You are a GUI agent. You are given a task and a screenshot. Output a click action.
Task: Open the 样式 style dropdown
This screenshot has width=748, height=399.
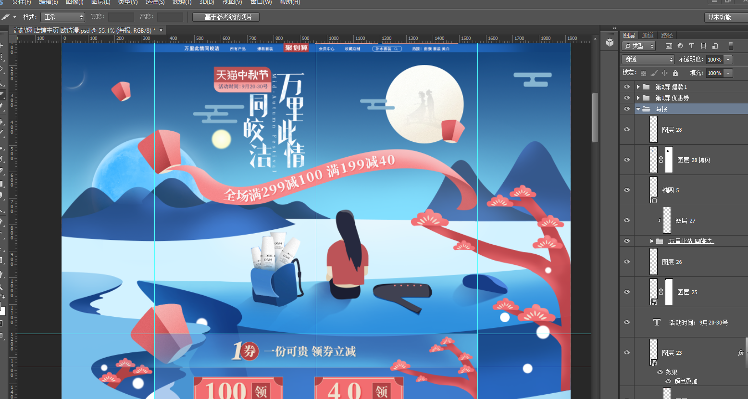coord(62,17)
